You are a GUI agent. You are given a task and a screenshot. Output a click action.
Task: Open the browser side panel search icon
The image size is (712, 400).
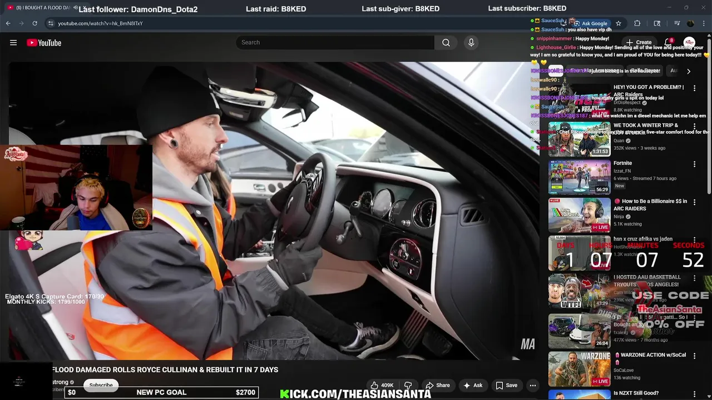(x=657, y=23)
